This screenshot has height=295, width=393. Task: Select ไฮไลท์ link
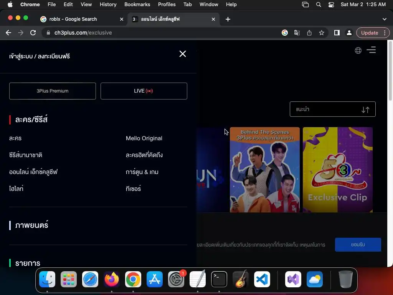(x=16, y=189)
